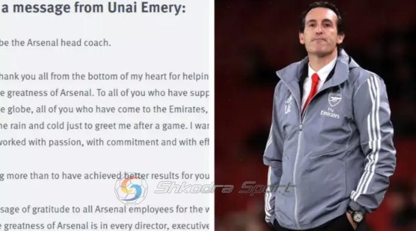This screenshot has width=416, height=231.
Task: Click the heading 'a message from Unai Emery:'
Action: [93, 7]
